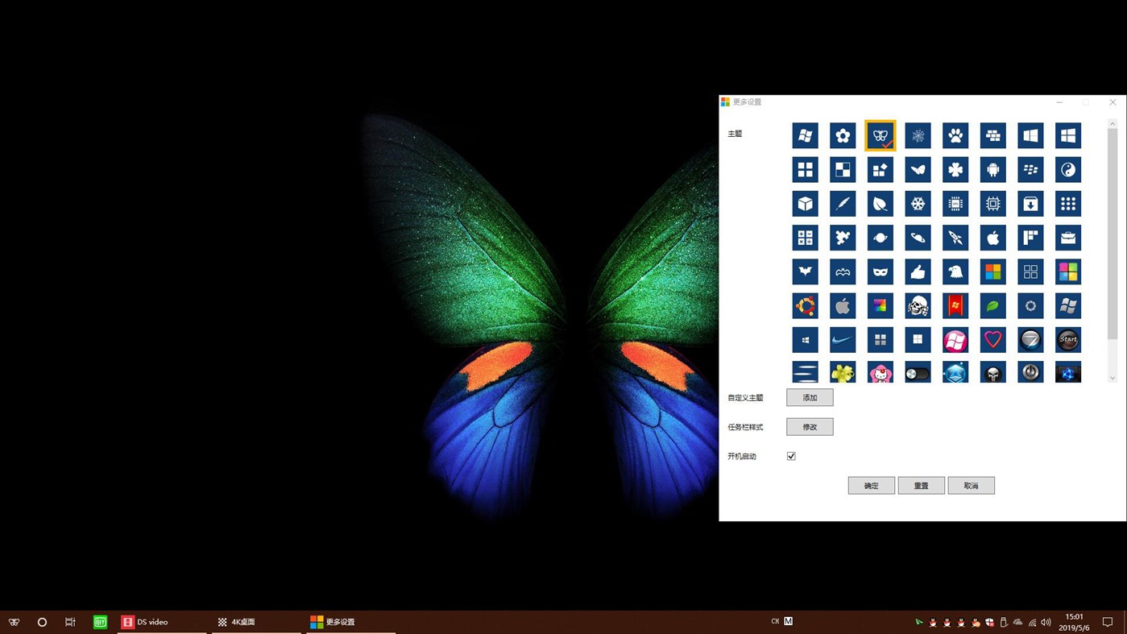
Task: Select the Ubuntu logo theme
Action: coord(805,305)
